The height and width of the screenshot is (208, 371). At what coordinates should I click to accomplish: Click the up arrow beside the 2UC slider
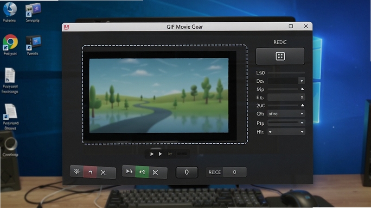[x=302, y=105]
